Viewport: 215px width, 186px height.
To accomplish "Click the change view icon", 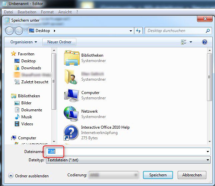I will [184, 42].
